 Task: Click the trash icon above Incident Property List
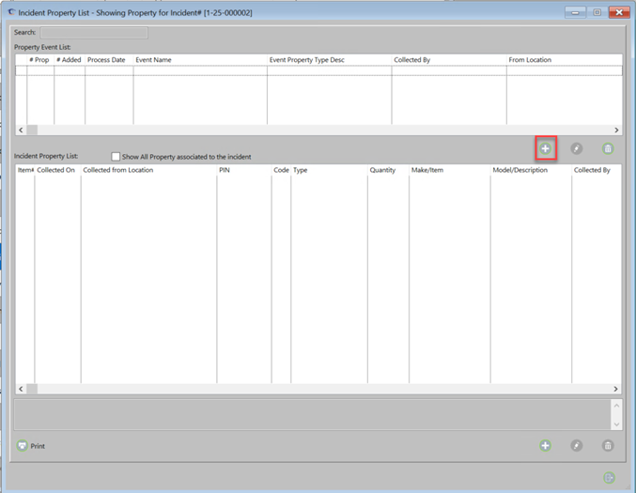608,148
